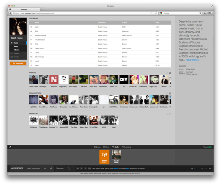Switch to the Radio deck tab

coord(115,147)
